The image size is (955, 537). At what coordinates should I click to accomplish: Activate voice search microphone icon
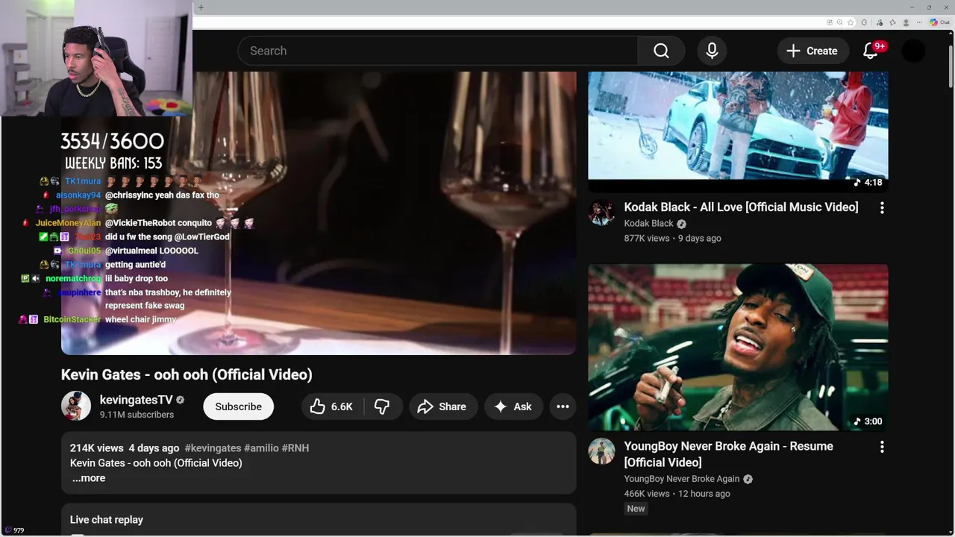[x=712, y=51]
